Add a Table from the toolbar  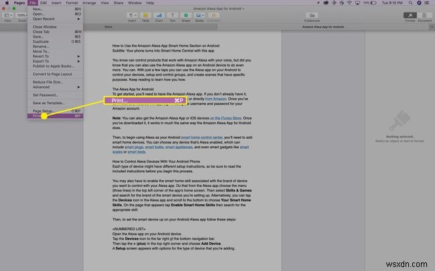(x=145, y=15)
